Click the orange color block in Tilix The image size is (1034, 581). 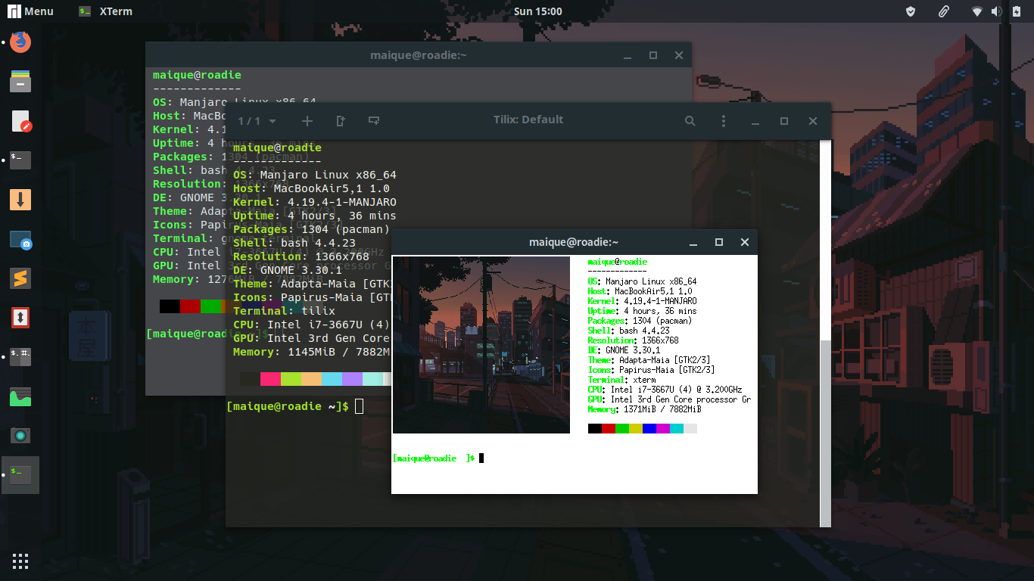311,379
